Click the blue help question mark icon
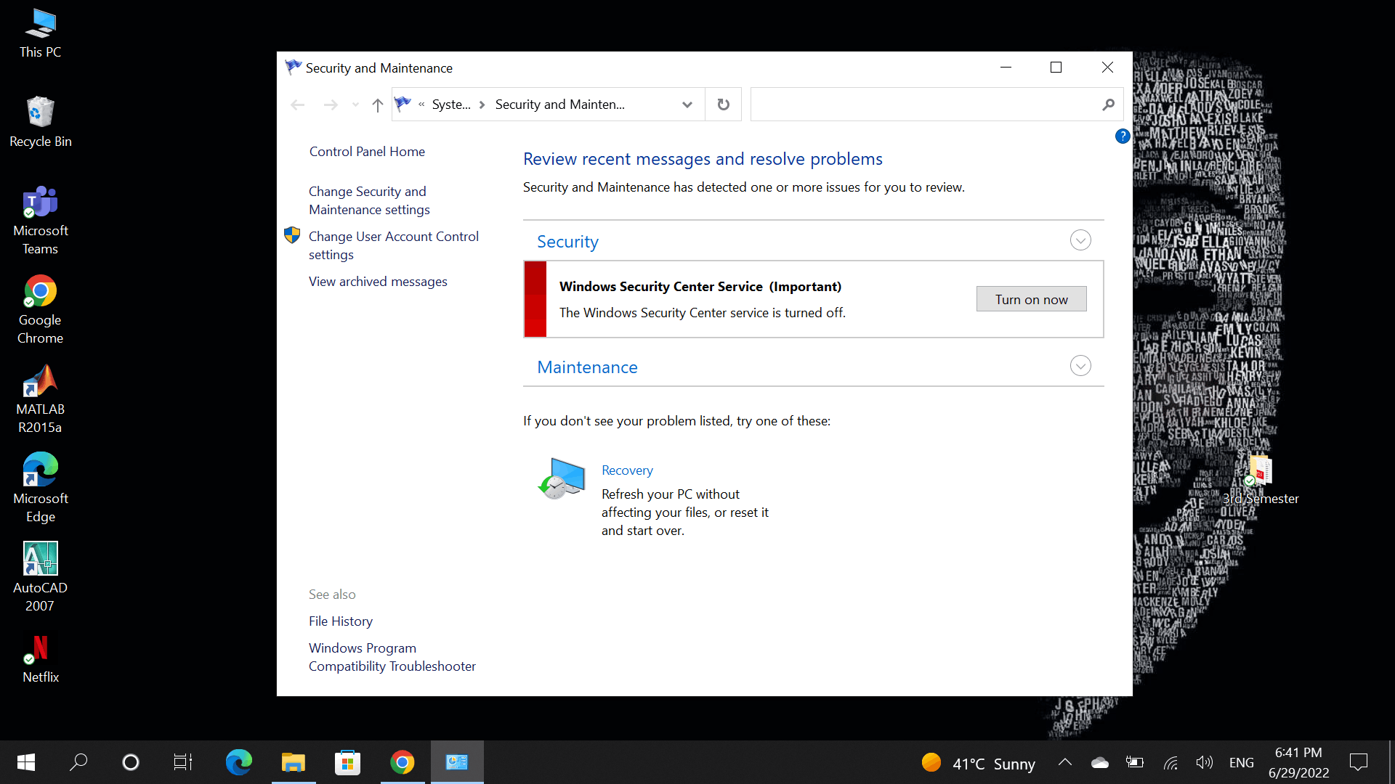 (x=1123, y=136)
